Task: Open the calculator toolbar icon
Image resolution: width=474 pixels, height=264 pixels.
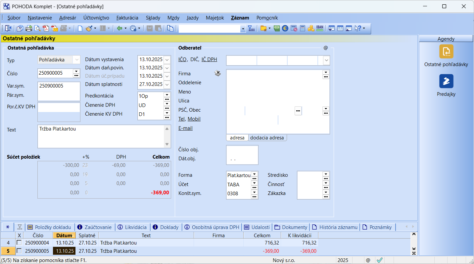Action: tap(302, 28)
